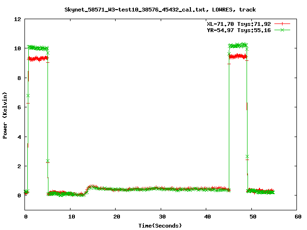
Task: Select the XL-71.70 Tsys:71.92 legend entry
Action: (239, 24)
